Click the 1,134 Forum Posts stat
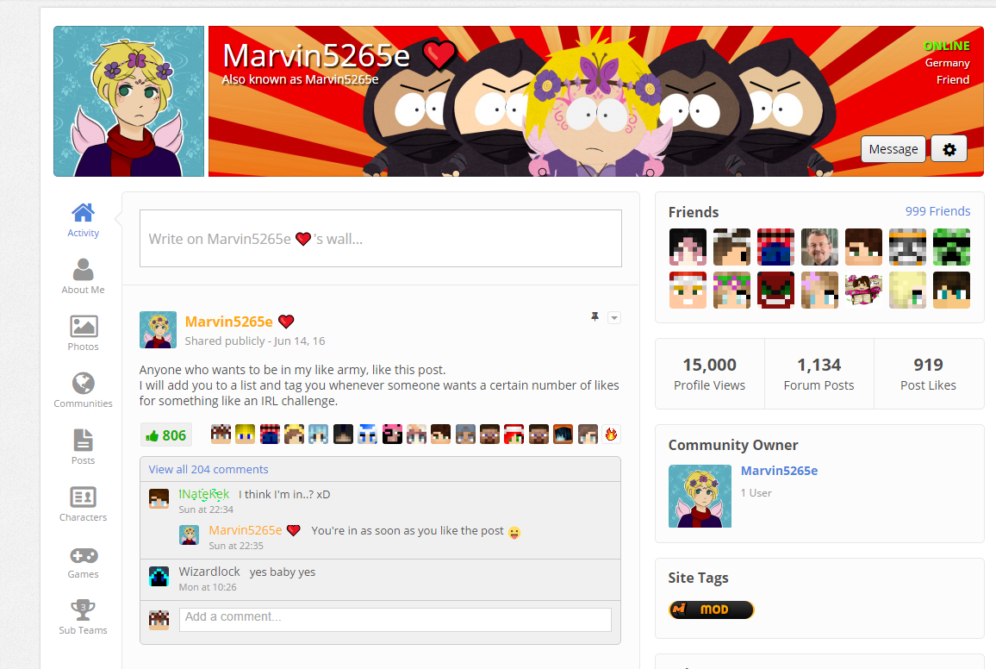Viewport: 996px width, 669px height. click(x=819, y=373)
